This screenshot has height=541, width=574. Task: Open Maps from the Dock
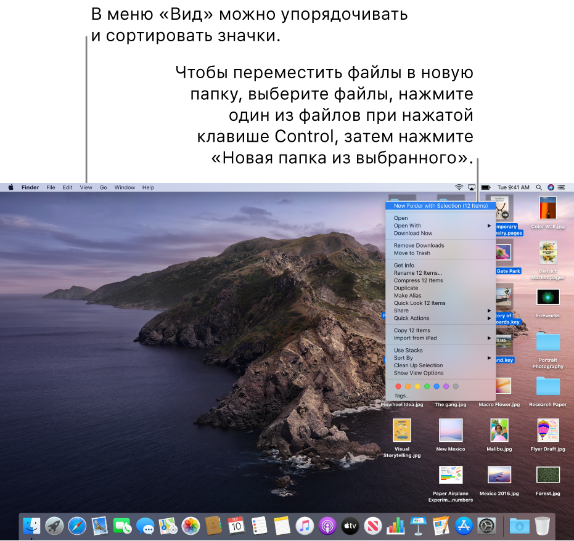click(168, 526)
